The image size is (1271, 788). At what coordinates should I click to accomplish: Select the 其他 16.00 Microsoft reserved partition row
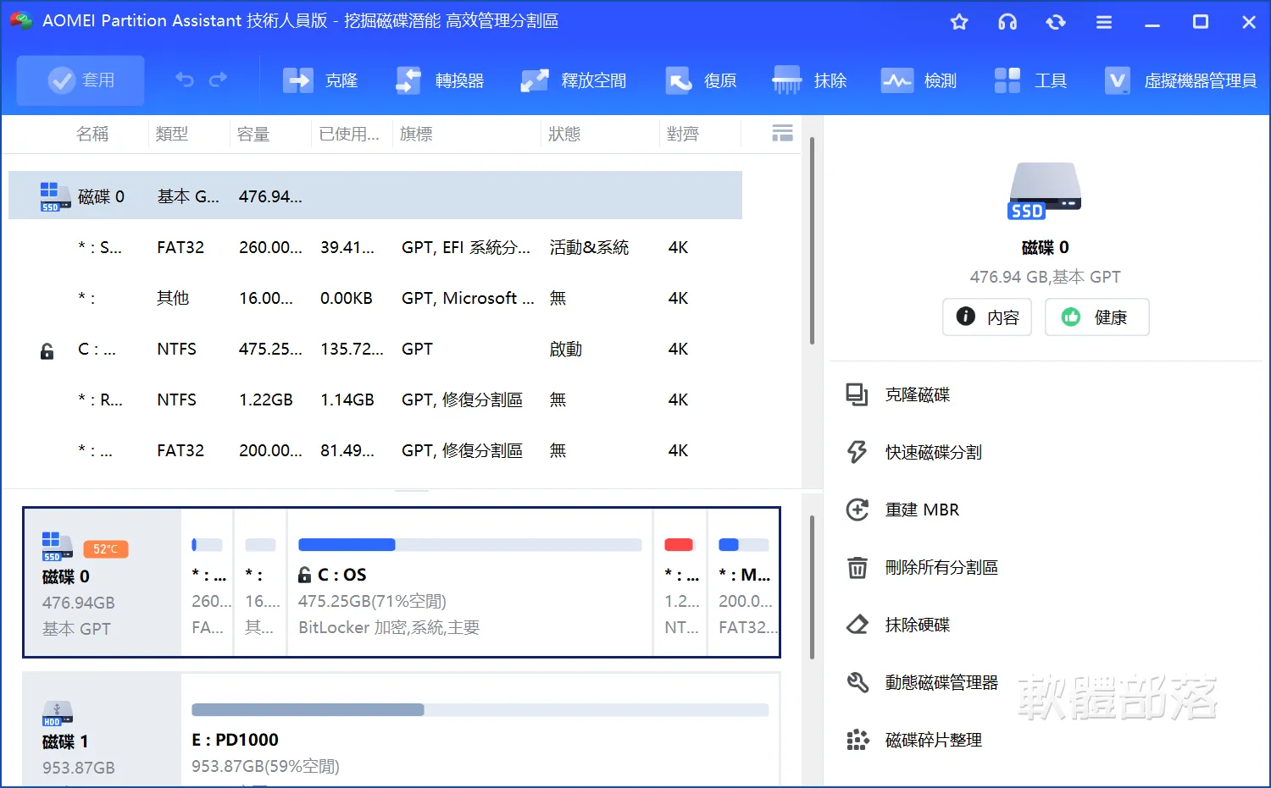(x=375, y=298)
